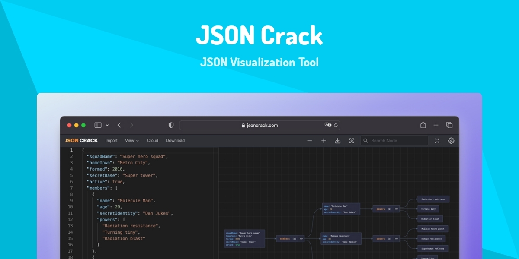Click the "powers": [ editor line
The image size is (519, 259).
pyautogui.click(x=112, y=220)
